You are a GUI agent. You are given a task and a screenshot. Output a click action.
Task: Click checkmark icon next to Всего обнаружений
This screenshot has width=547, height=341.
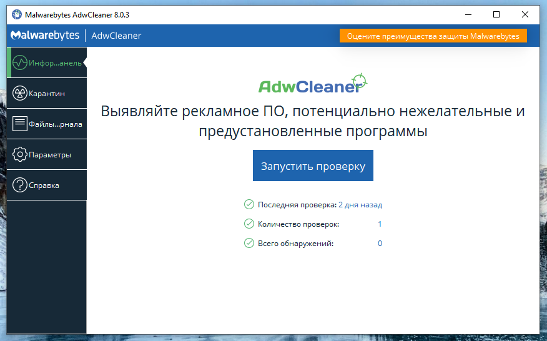tap(249, 243)
